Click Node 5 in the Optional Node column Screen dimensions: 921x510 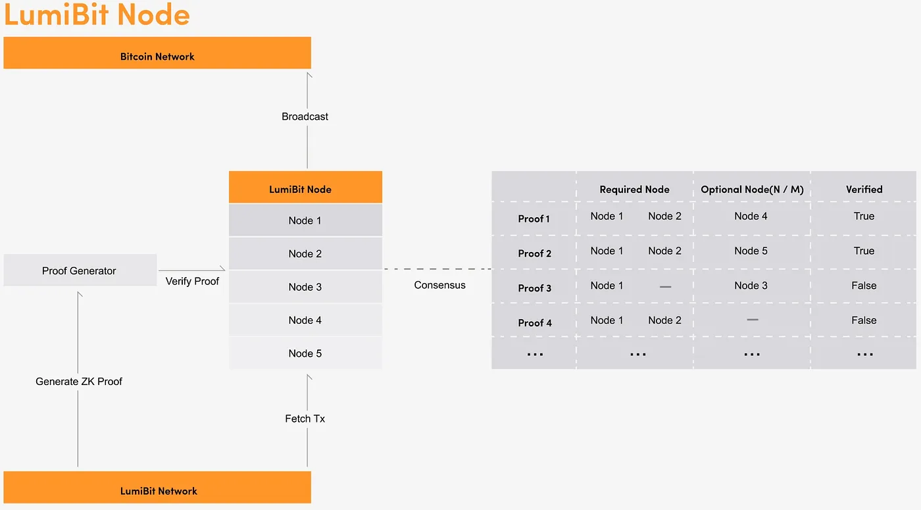(751, 251)
